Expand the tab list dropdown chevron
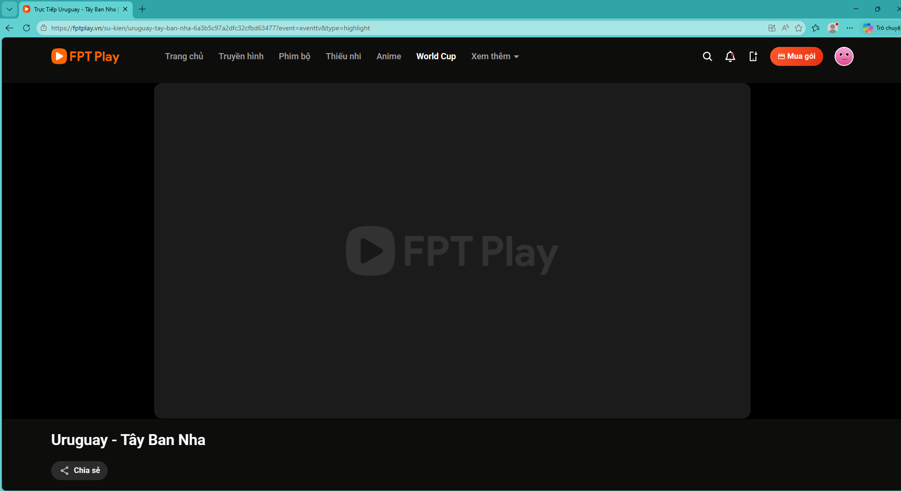This screenshot has width=901, height=491. pos(9,9)
